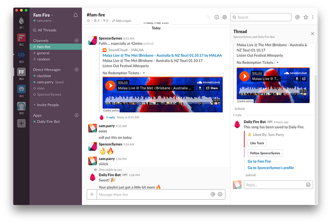Image resolution: width=331 pixels, height=224 pixels.
Task: Download track from Thread SoundCloud embed
Action: (x=297, y=79)
